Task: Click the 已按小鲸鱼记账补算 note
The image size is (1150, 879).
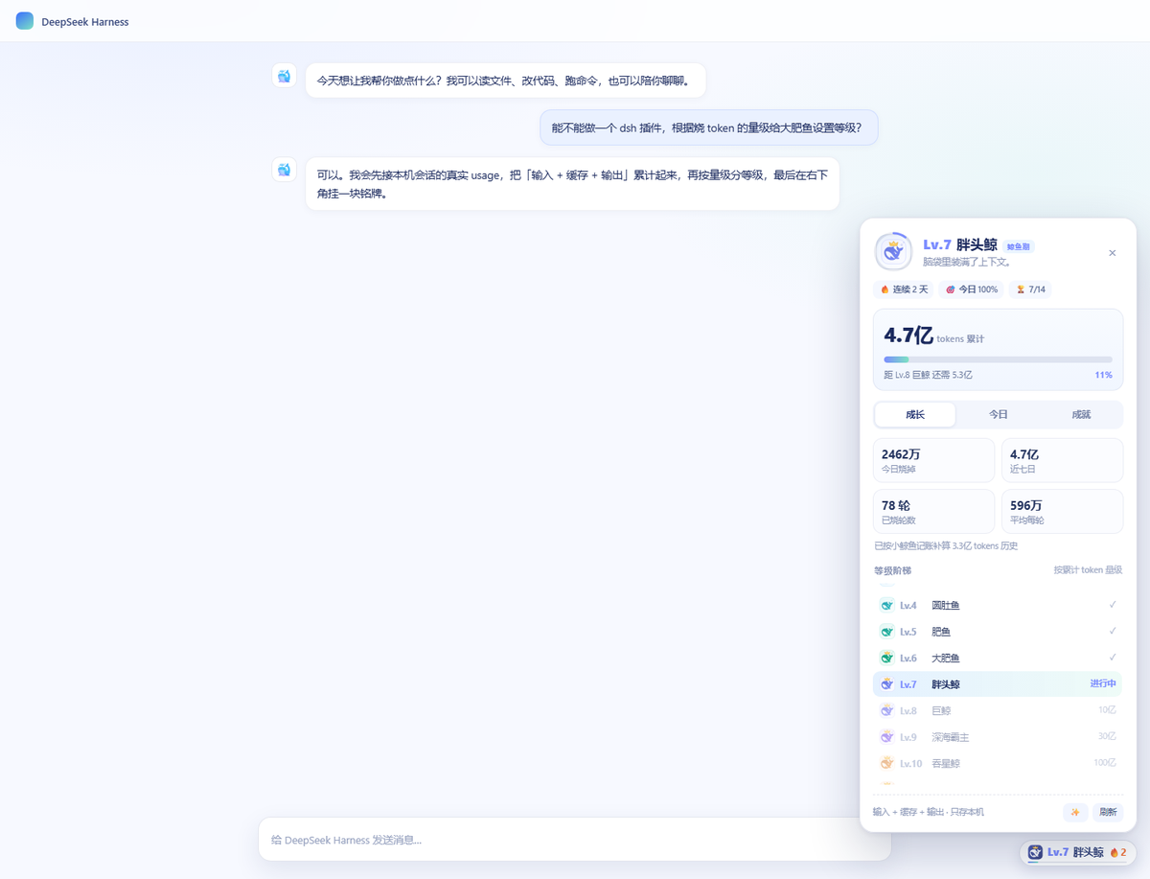Action: click(946, 545)
